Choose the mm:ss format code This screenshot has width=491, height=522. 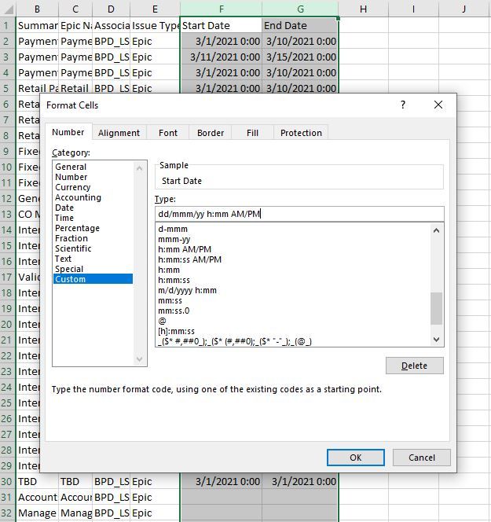click(293, 300)
